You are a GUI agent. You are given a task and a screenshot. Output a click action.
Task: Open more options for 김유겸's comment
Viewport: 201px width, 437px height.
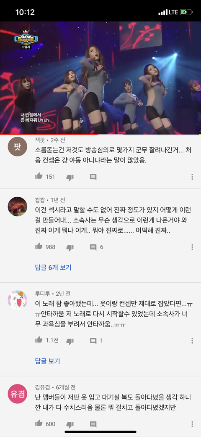pyautogui.click(x=192, y=424)
